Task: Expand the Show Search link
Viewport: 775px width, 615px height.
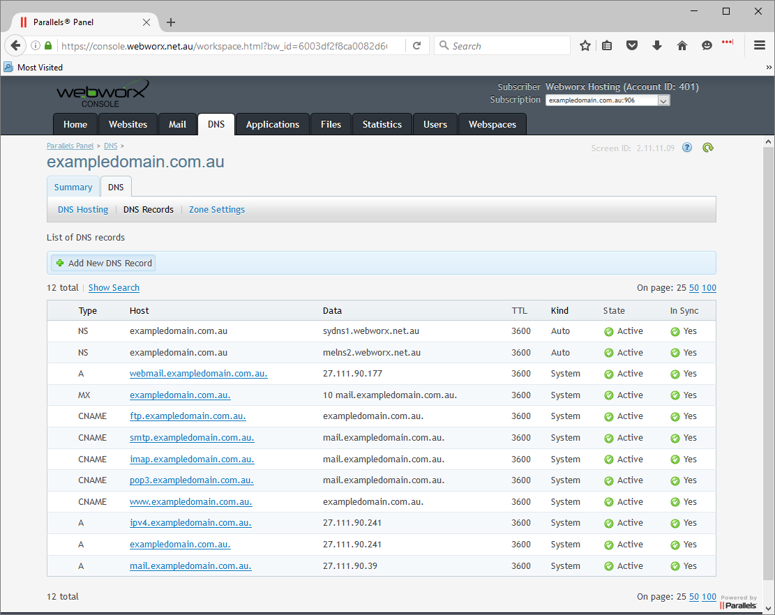Action: pyautogui.click(x=114, y=288)
